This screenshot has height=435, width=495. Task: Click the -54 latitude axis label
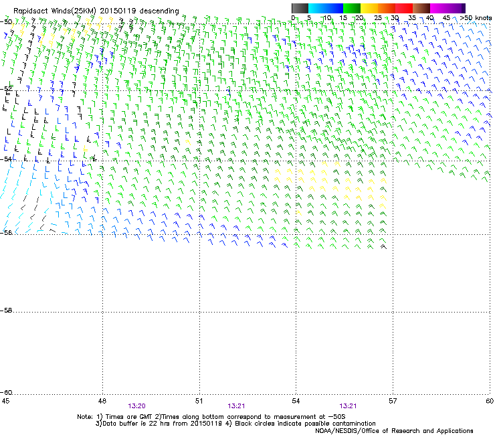pos(6,159)
